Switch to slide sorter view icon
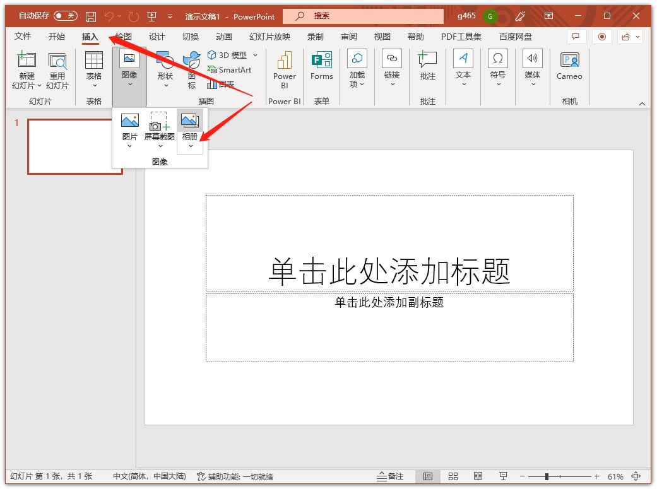 click(x=453, y=476)
